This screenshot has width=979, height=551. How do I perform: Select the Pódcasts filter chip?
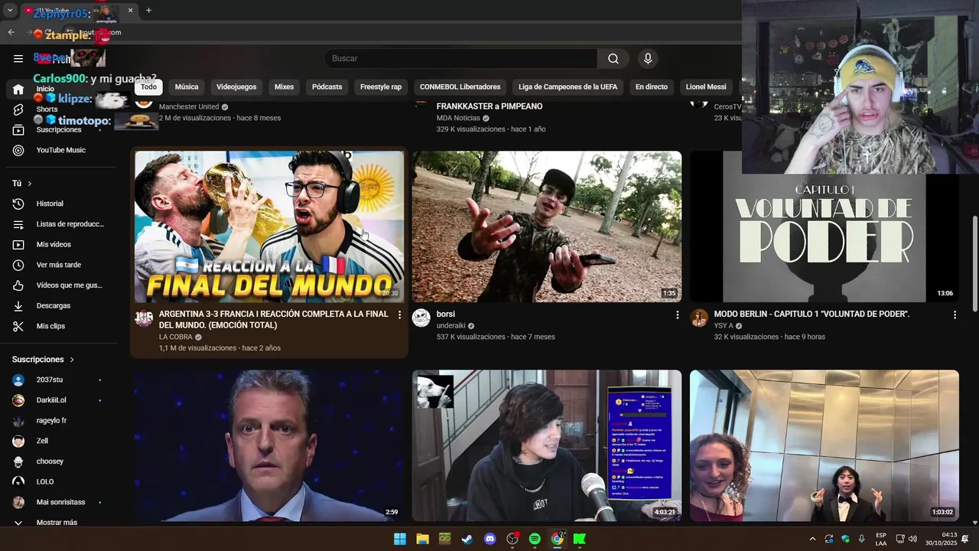coord(327,86)
